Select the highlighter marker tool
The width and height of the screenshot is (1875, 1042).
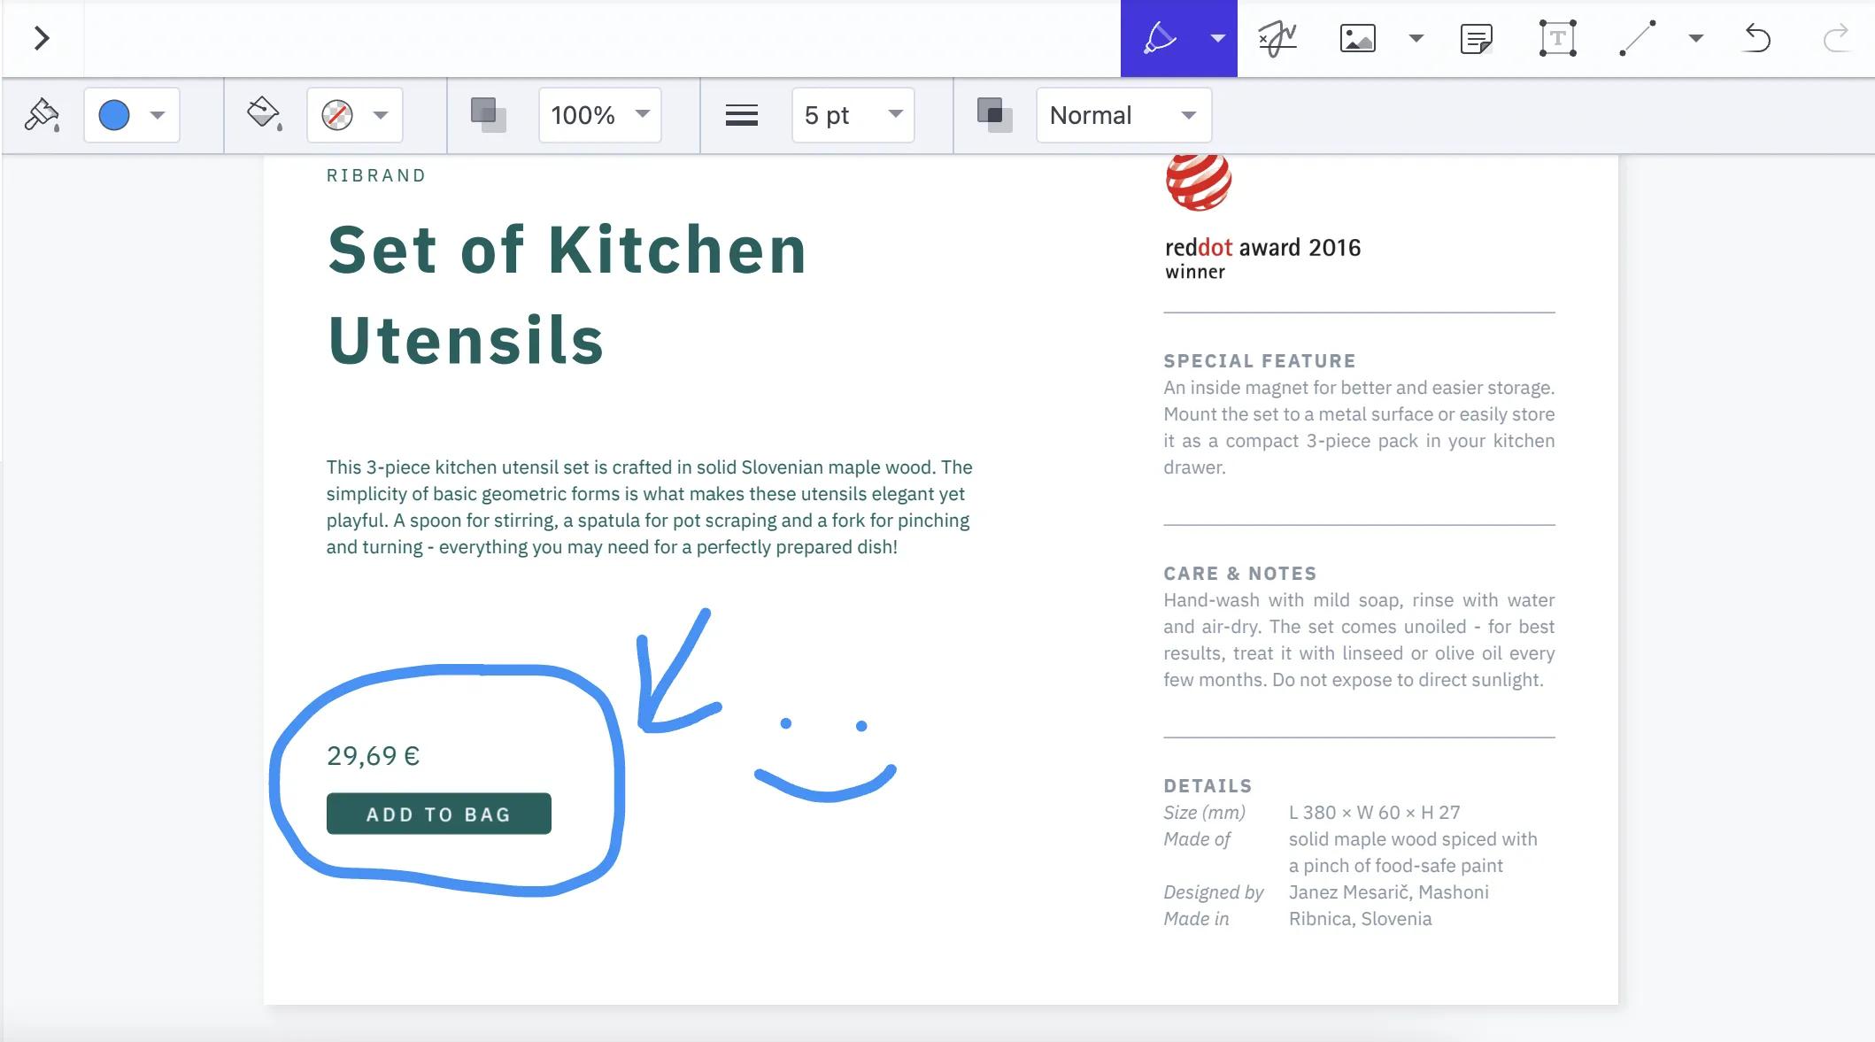[x=1160, y=38]
